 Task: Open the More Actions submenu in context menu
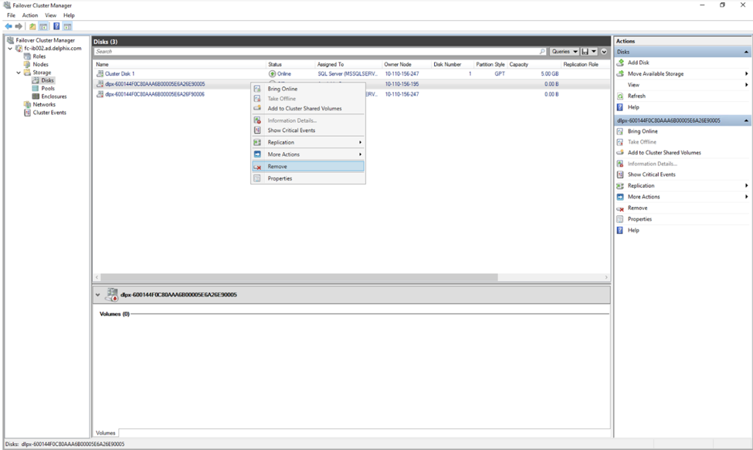coord(283,154)
